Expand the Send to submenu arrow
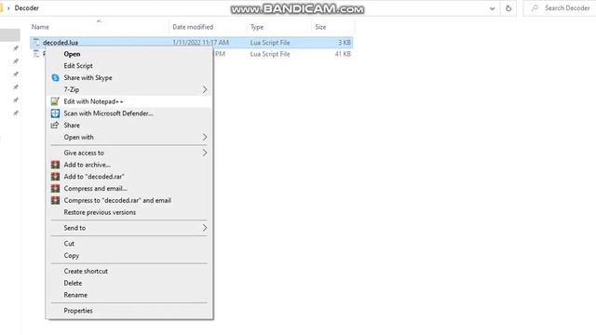 pos(205,228)
